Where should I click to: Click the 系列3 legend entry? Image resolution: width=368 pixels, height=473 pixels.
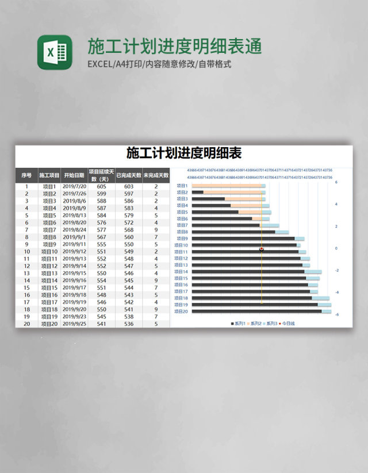(270, 324)
